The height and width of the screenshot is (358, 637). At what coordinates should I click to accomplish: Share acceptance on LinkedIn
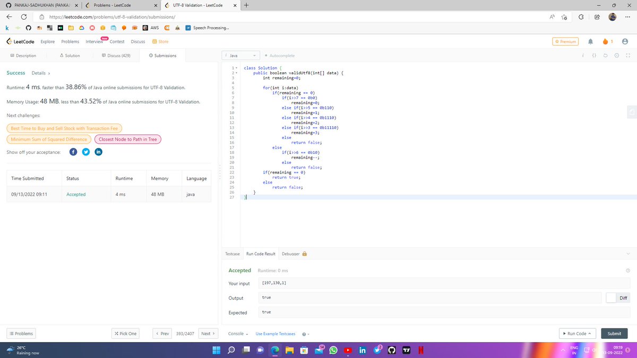98,152
